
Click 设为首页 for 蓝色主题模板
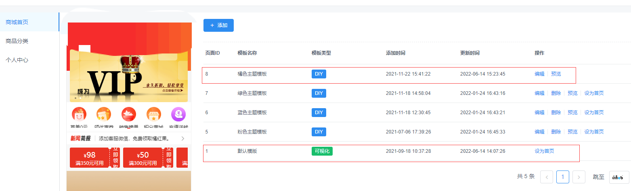pos(594,113)
